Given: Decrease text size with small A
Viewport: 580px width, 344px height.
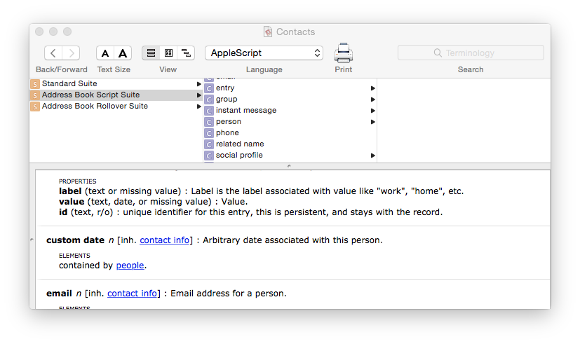Looking at the screenshot, I should (105, 53).
